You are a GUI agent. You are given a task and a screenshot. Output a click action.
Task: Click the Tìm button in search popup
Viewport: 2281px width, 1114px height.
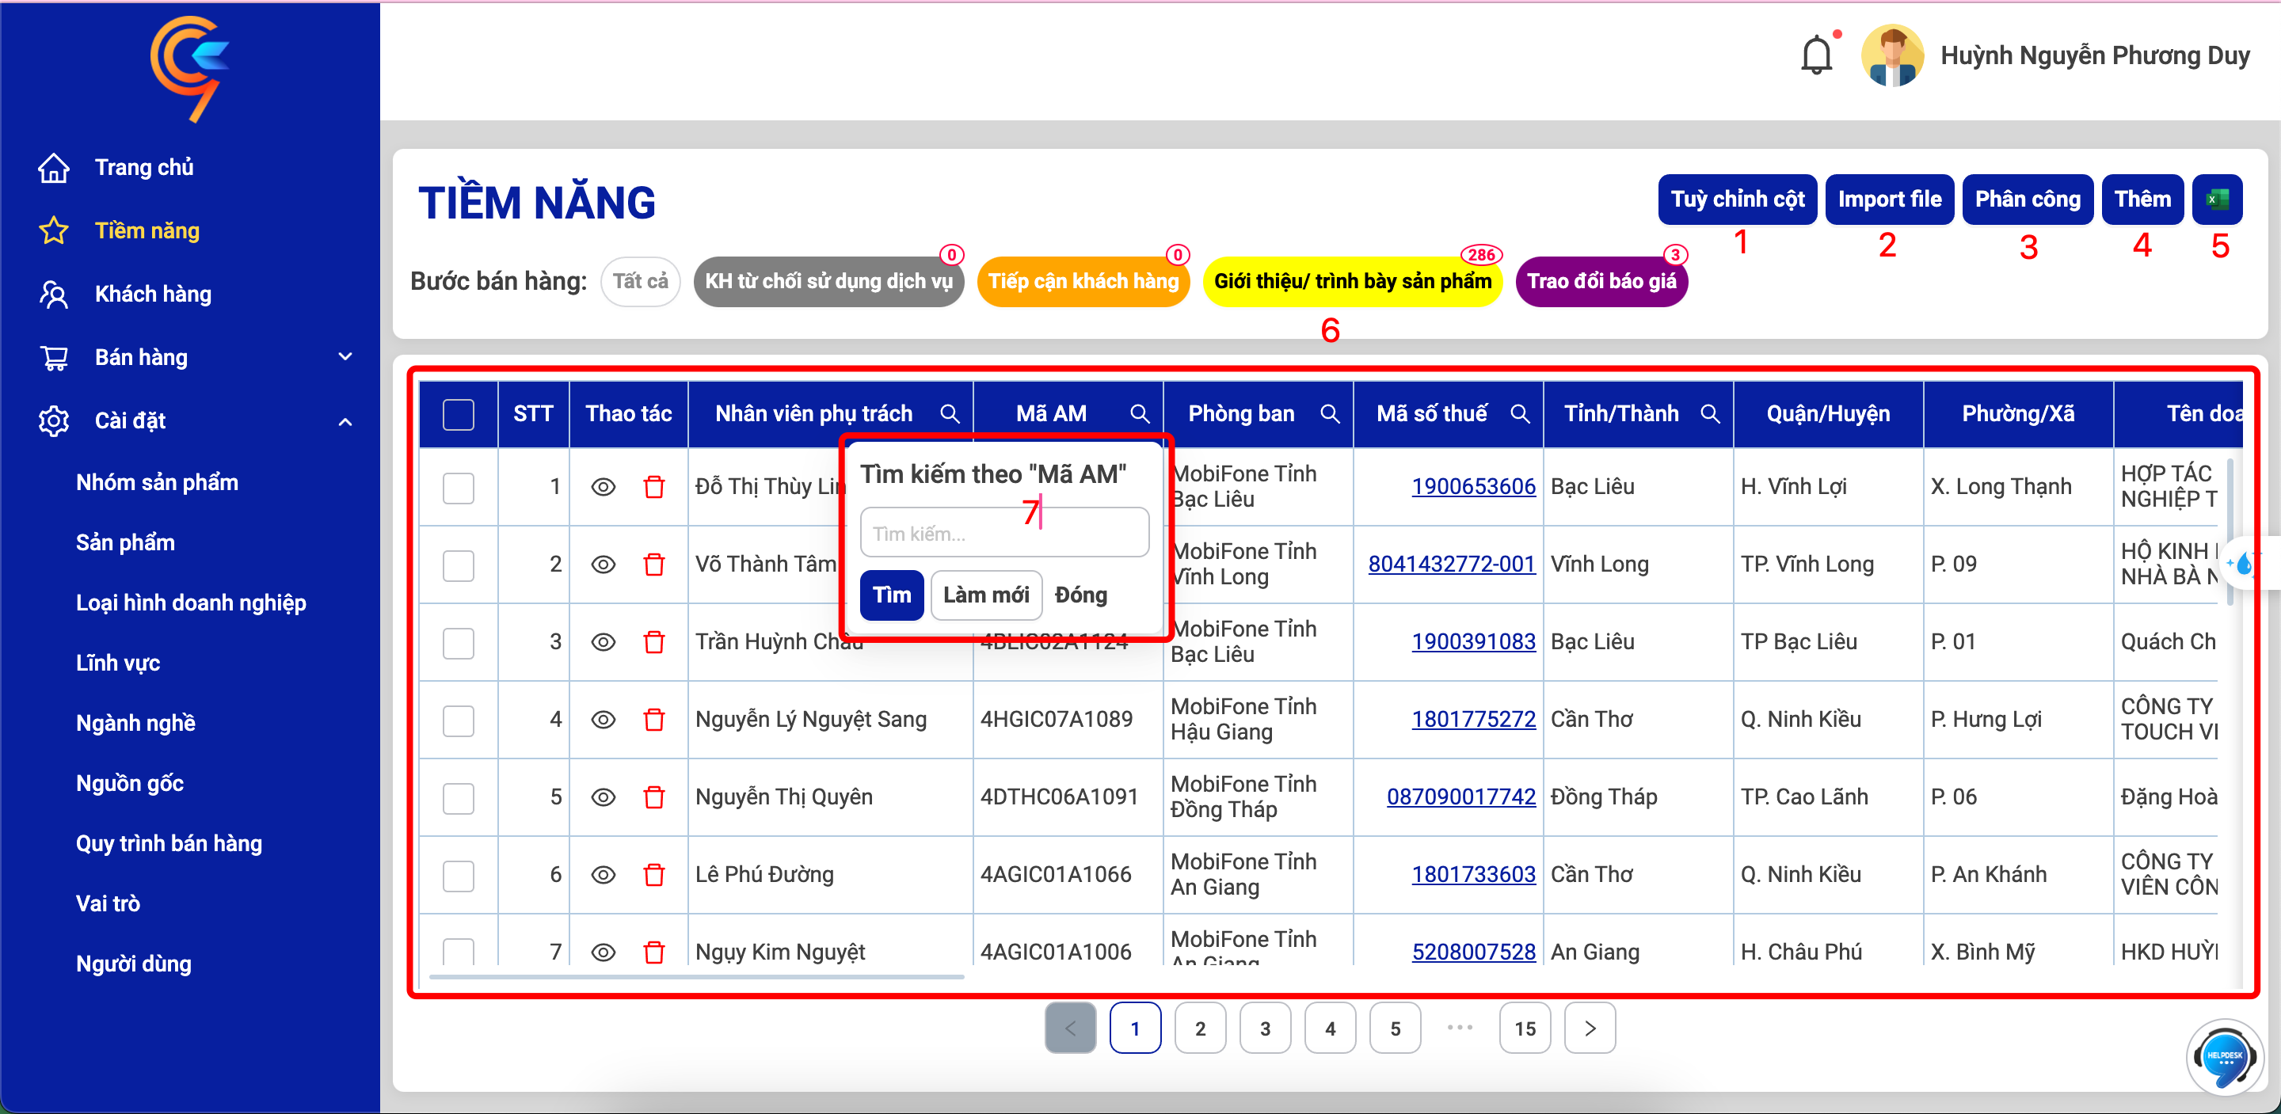pyautogui.click(x=892, y=594)
